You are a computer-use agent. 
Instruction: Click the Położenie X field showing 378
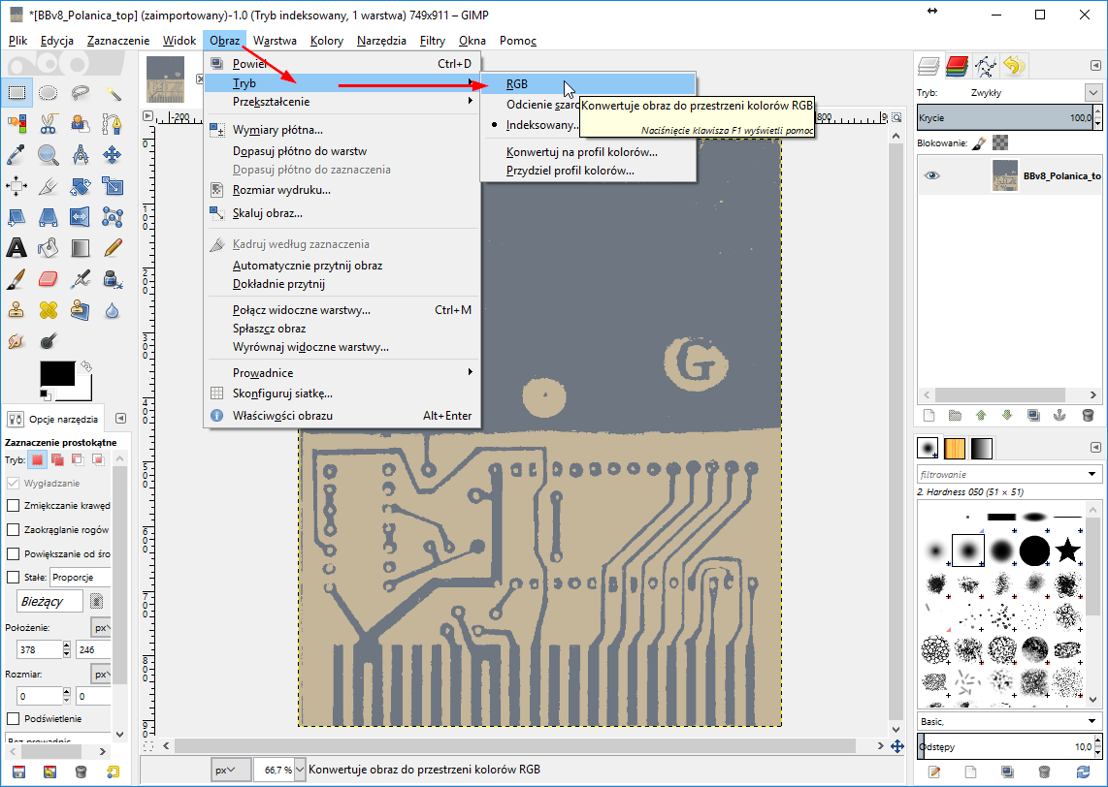point(39,649)
